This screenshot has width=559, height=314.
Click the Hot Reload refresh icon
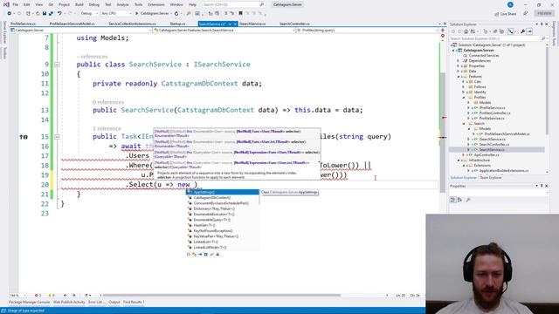click(x=176, y=14)
